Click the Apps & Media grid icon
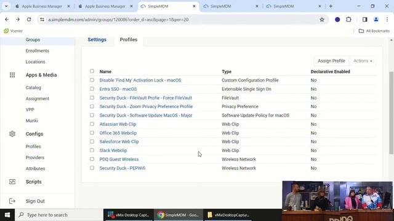 tap(12, 75)
